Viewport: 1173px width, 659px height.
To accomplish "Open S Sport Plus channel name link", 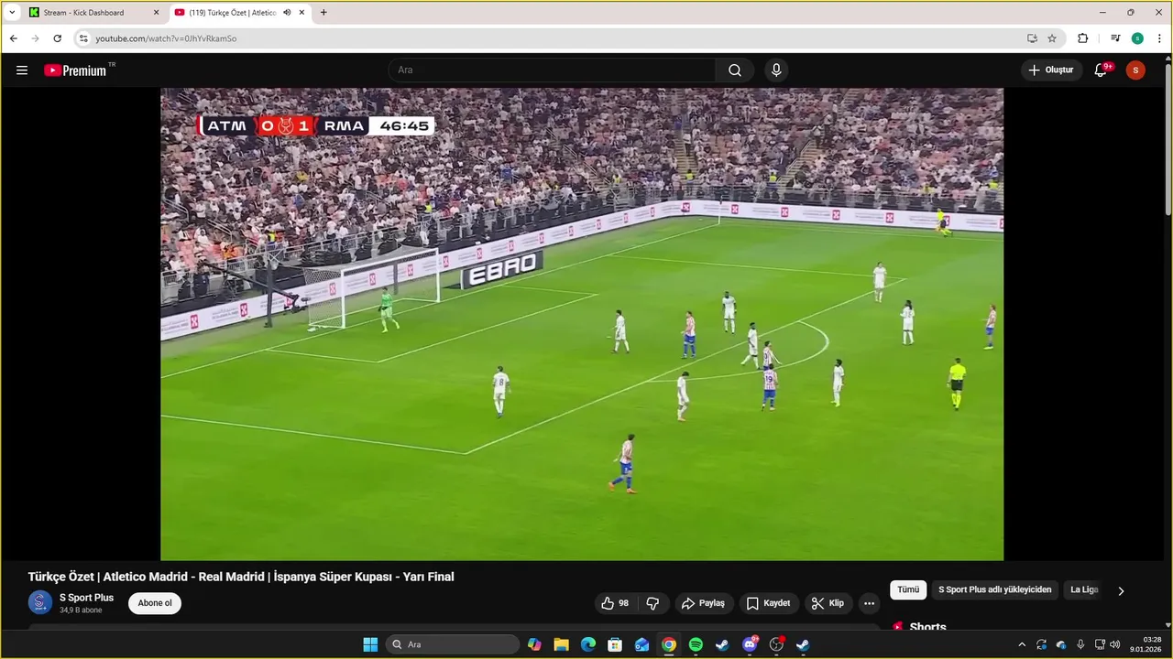I will pyautogui.click(x=87, y=598).
